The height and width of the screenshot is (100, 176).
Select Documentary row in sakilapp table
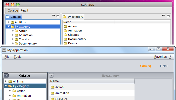[116, 39]
